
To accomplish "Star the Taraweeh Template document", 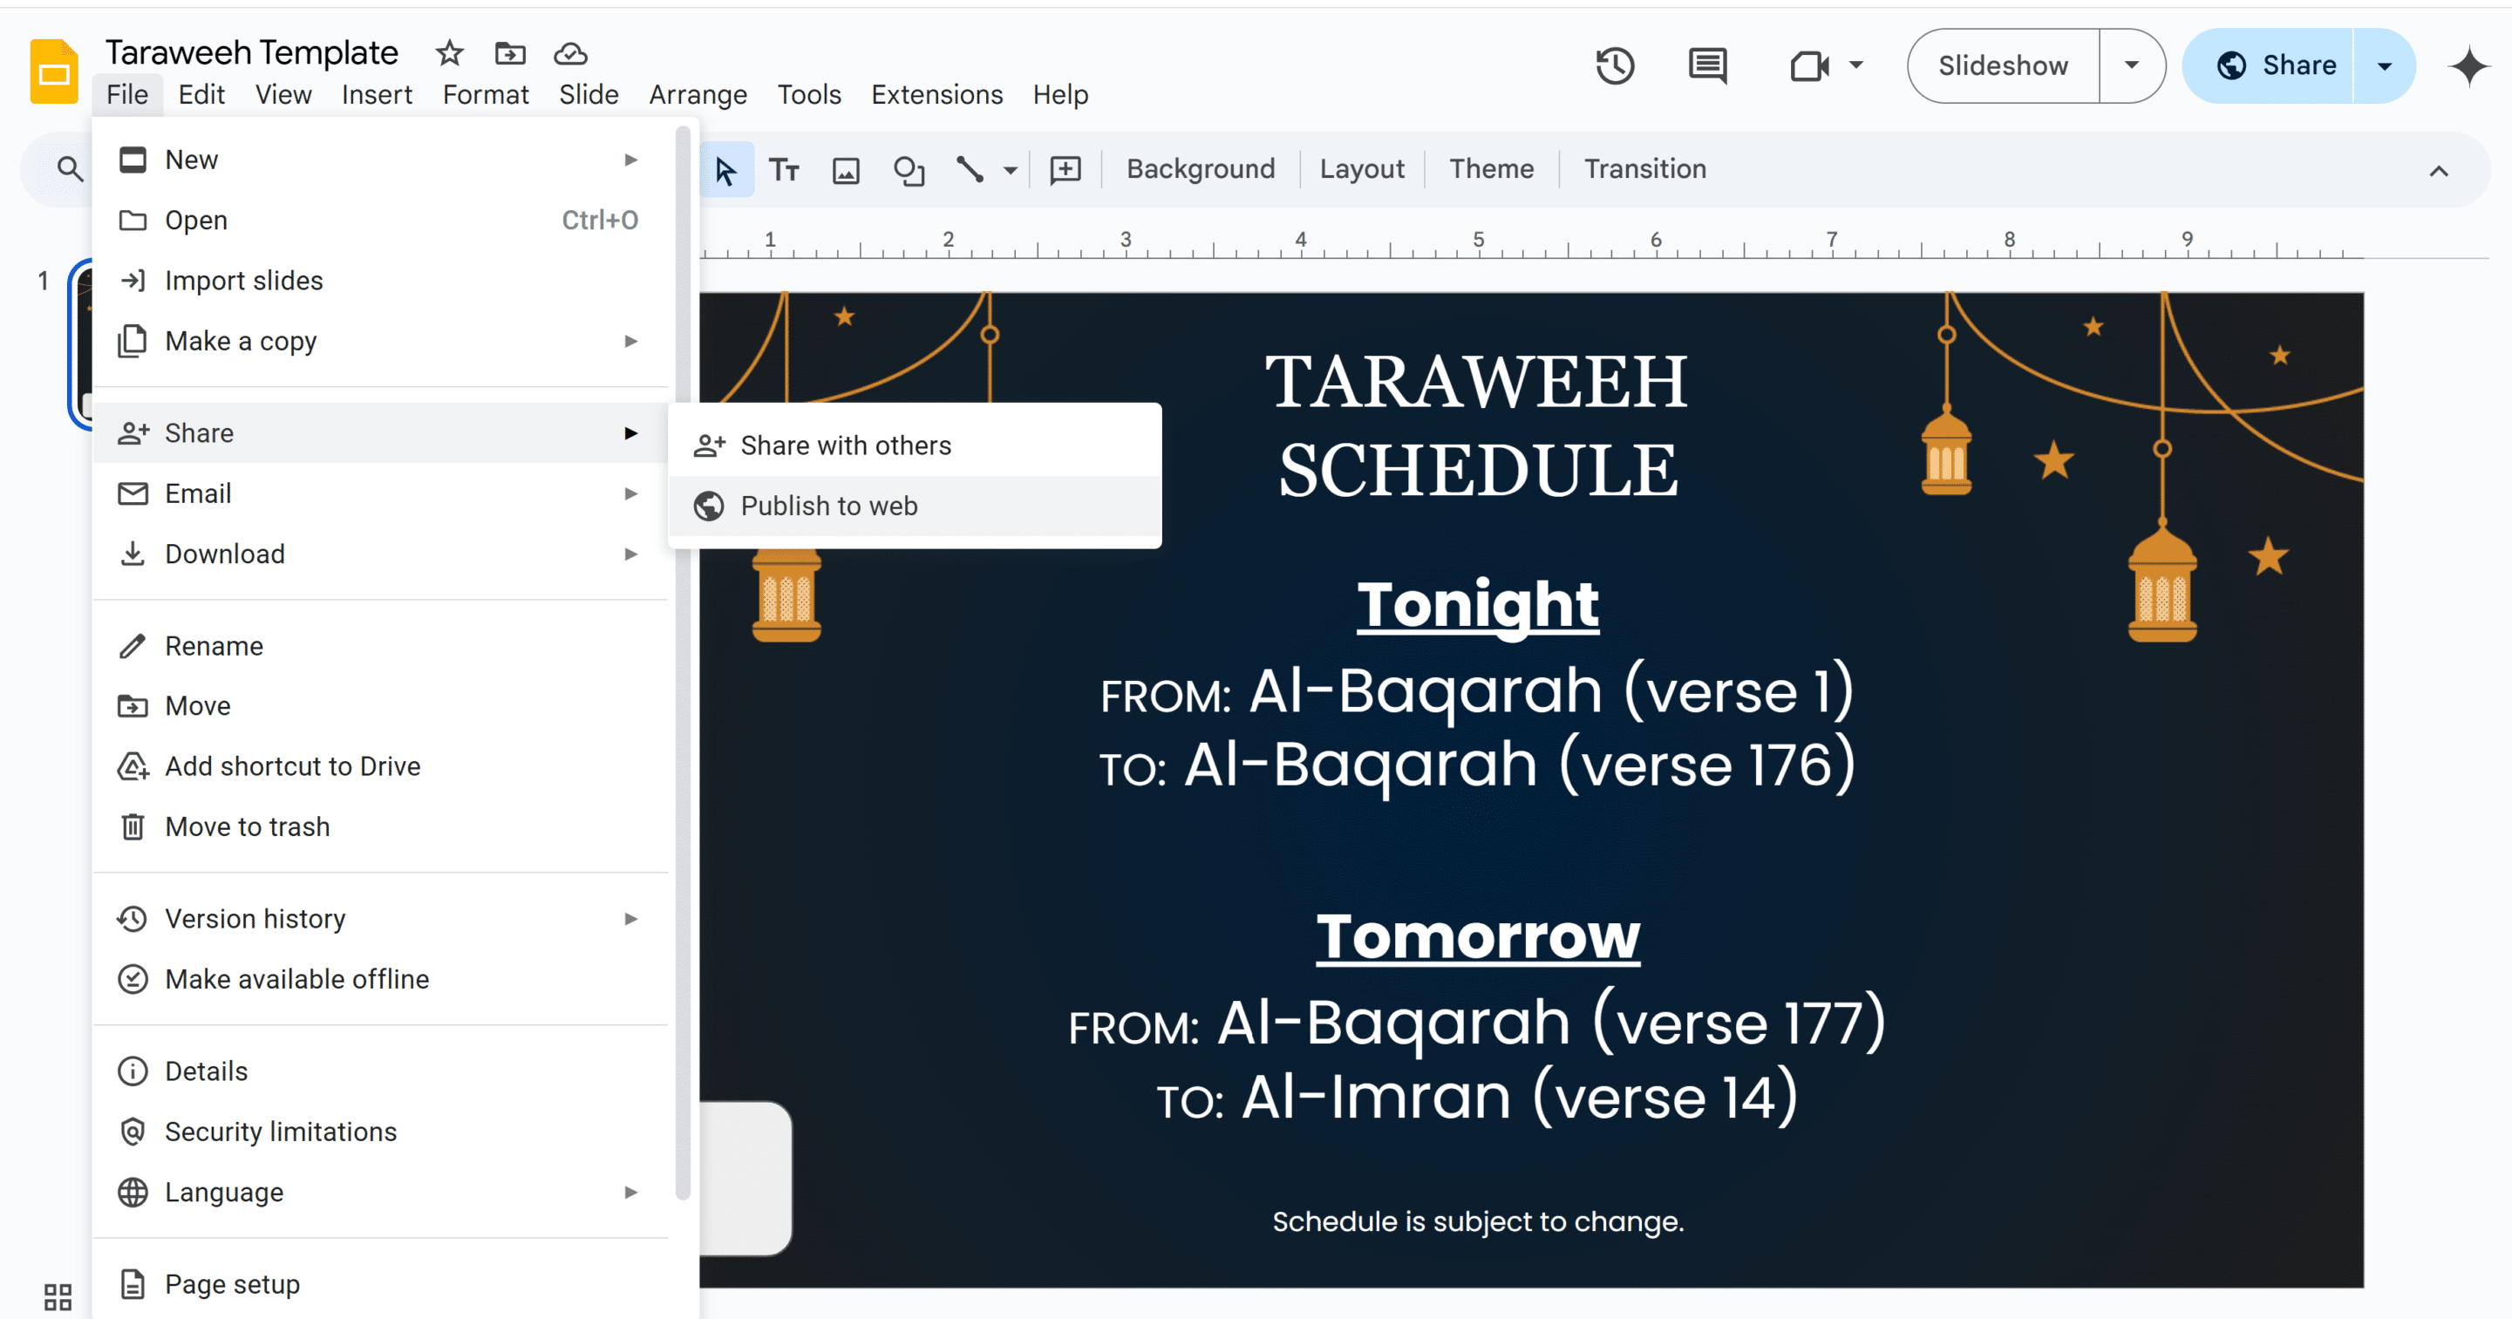I will coord(450,52).
